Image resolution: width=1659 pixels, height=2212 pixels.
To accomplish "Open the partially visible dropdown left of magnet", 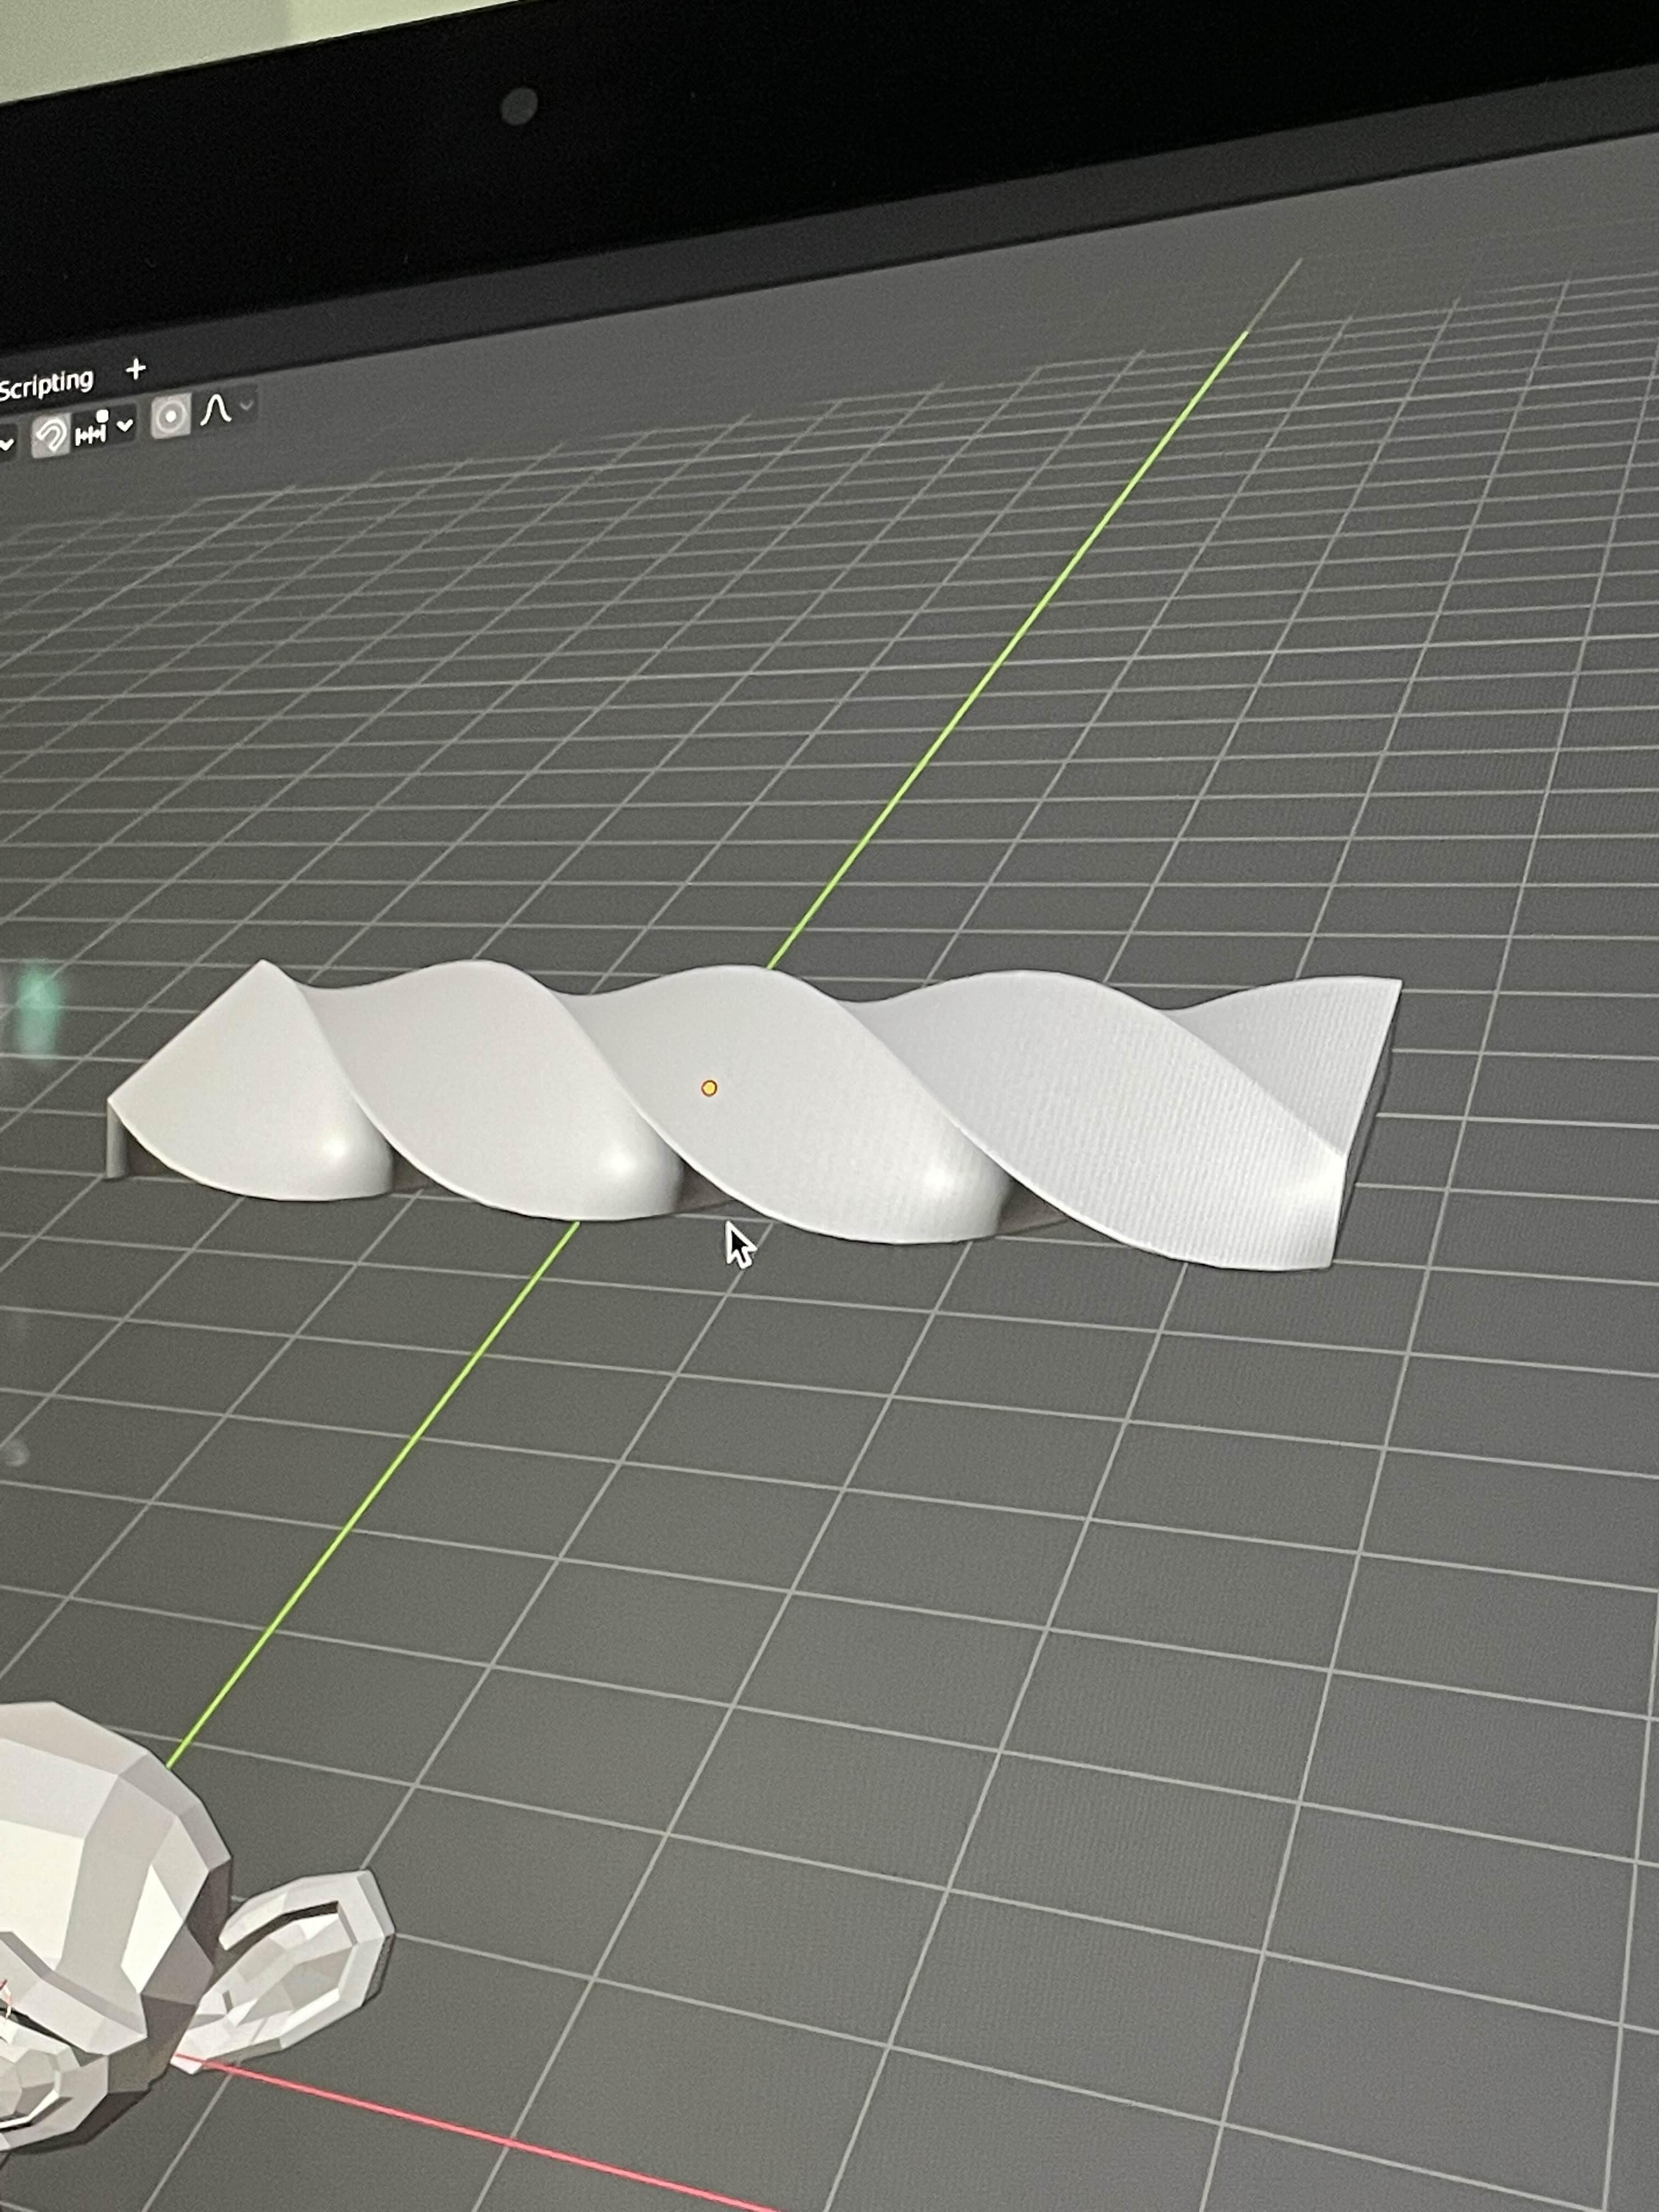I will click(x=6, y=443).
